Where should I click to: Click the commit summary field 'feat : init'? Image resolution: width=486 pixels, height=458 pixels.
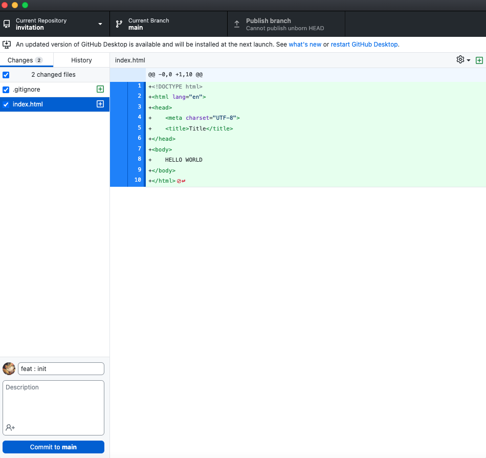pyautogui.click(x=61, y=368)
